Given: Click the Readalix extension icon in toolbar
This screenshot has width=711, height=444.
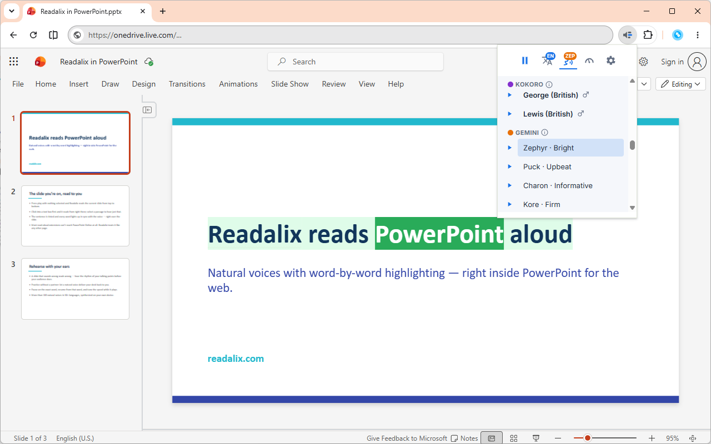Looking at the screenshot, I should (x=628, y=35).
